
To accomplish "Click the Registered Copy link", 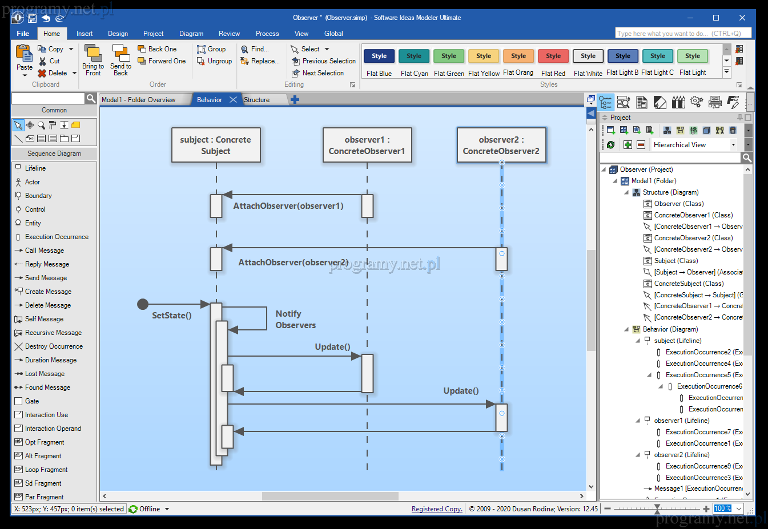I will tap(437, 509).
